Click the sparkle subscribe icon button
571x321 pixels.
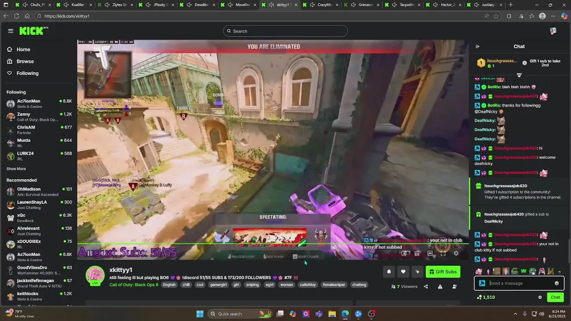click(418, 272)
